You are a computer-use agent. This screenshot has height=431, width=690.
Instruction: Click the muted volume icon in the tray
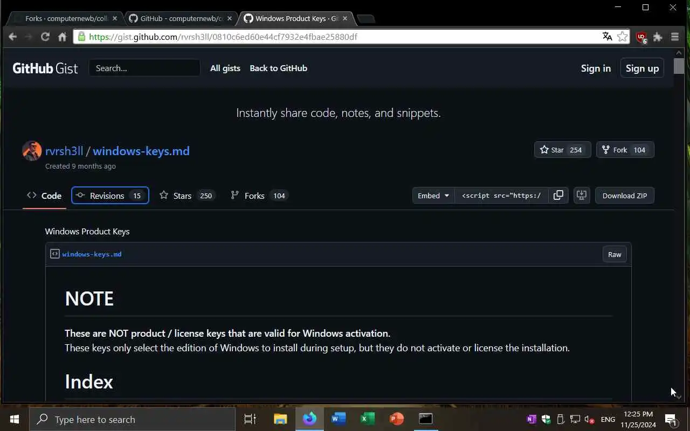[589, 419]
